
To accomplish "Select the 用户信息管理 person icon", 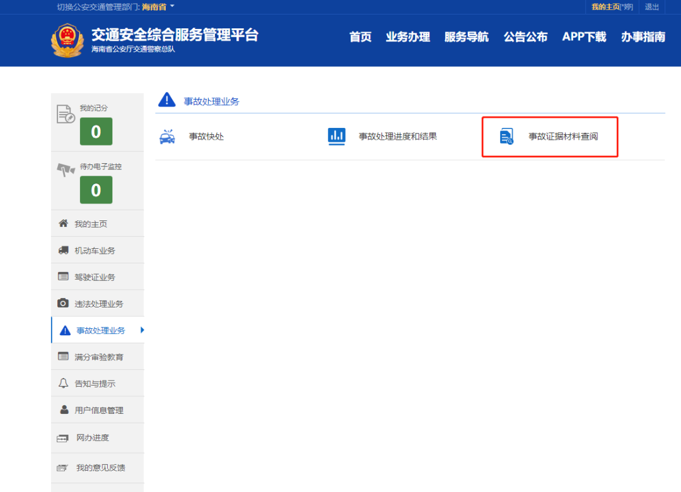I will coord(63,409).
